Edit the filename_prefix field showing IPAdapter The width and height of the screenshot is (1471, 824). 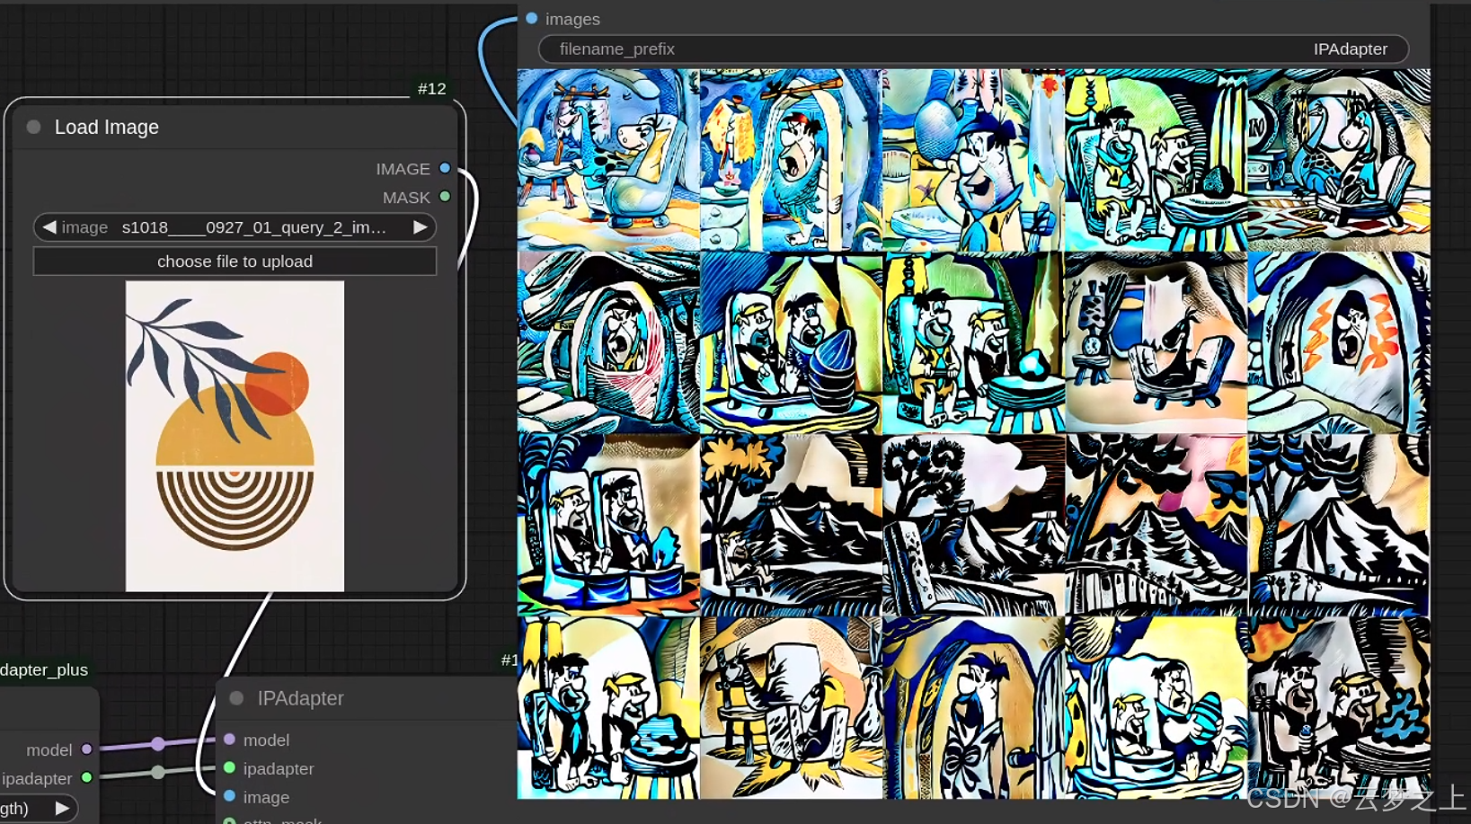[x=973, y=49]
